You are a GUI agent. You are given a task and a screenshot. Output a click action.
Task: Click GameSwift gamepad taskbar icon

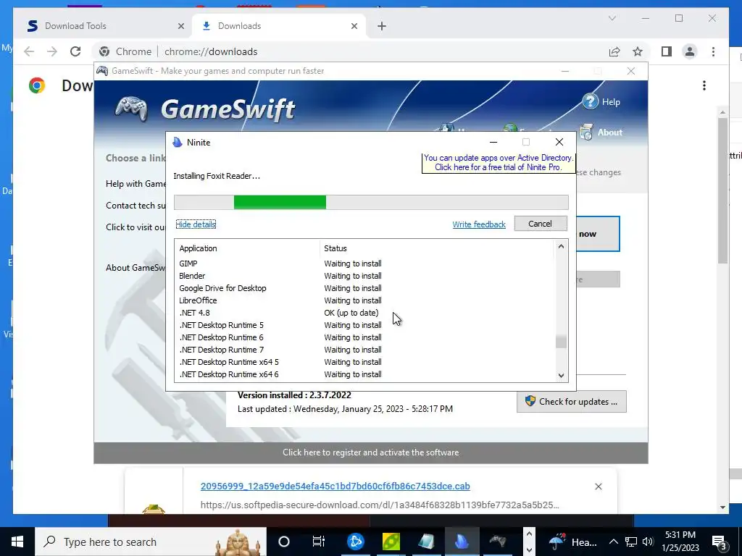(x=497, y=541)
